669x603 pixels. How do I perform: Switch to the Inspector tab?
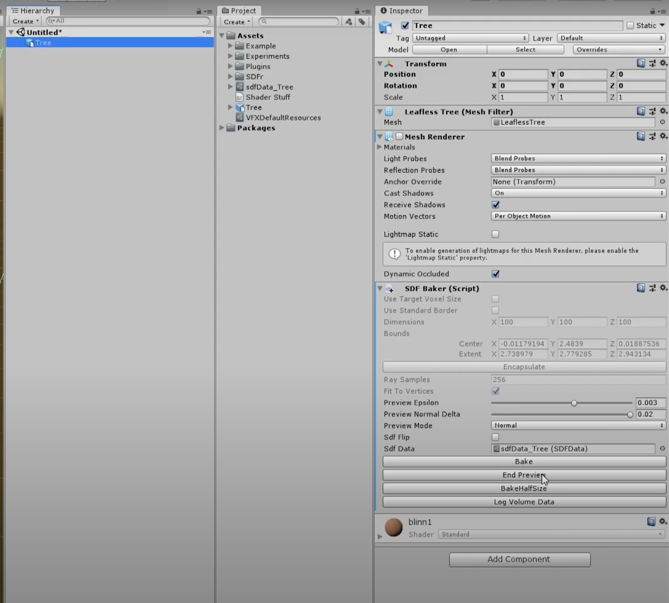point(401,10)
